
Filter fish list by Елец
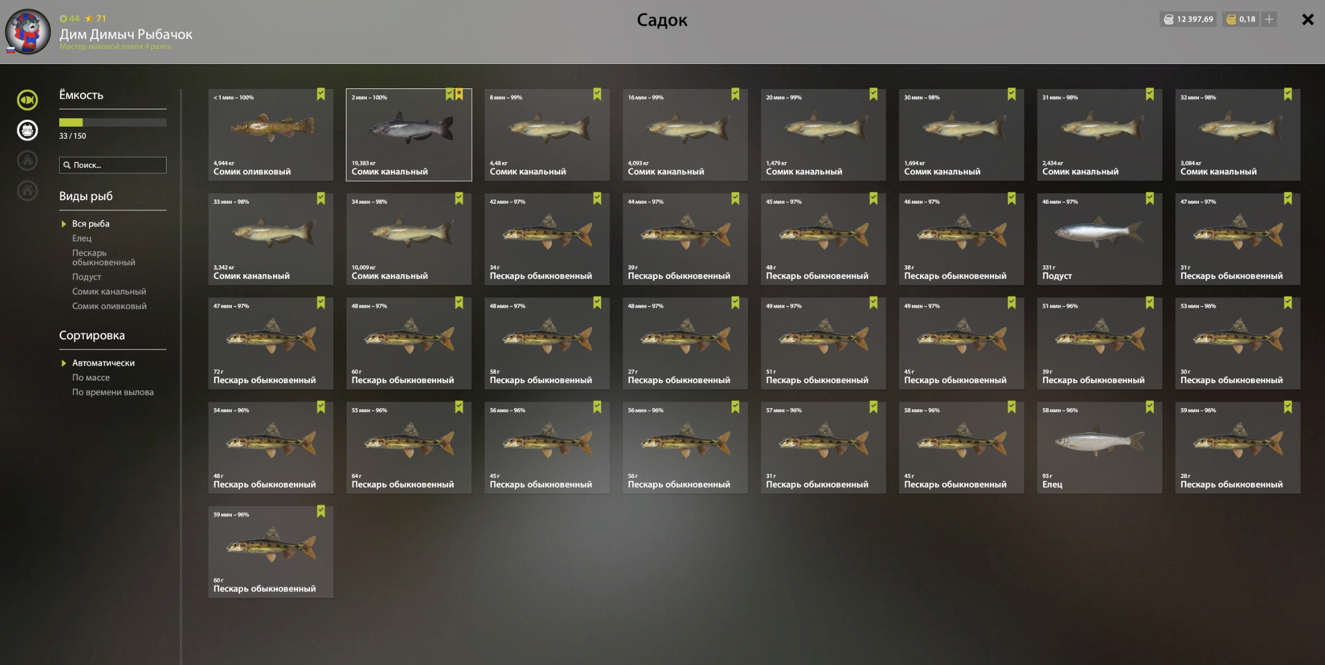82,238
